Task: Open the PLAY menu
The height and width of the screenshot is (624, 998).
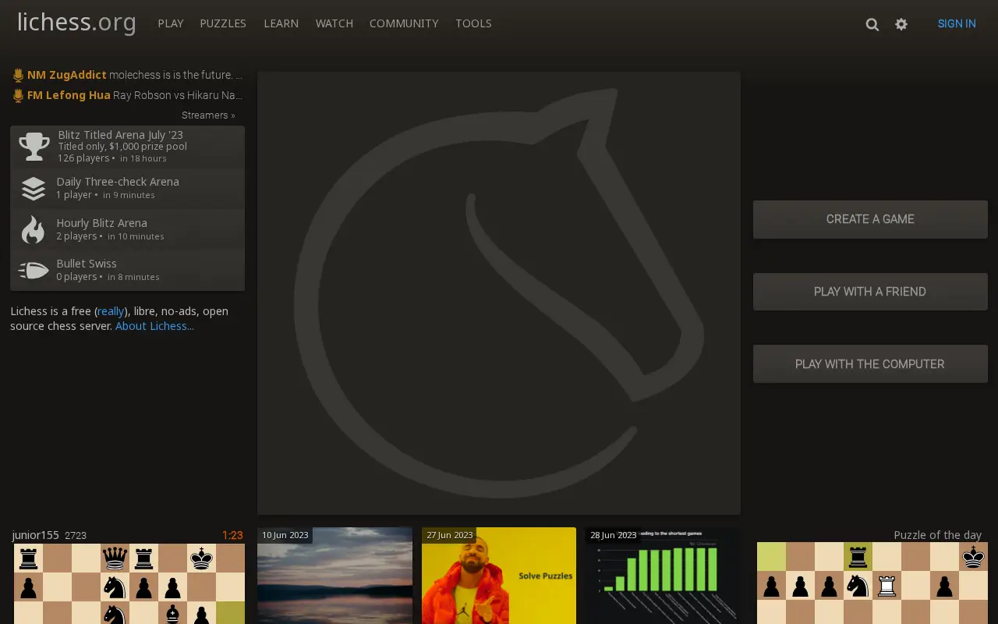Action: tap(170, 23)
